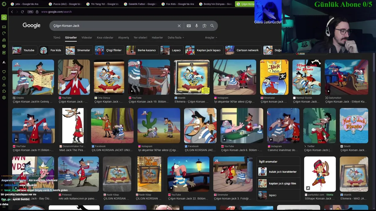Select the Yer siteleri search filter

click(140, 38)
